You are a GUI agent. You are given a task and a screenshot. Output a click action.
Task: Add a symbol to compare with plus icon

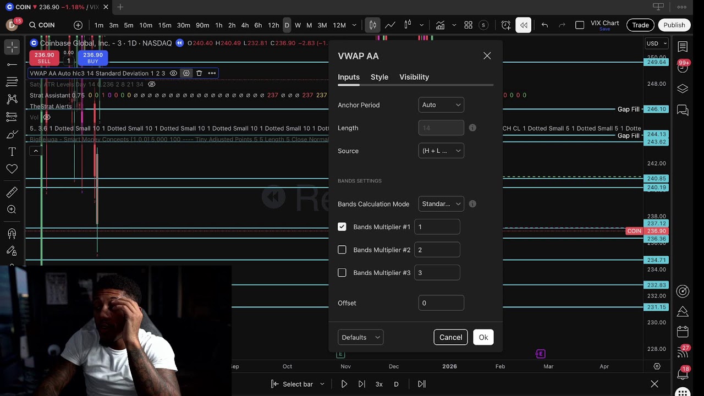[78, 25]
